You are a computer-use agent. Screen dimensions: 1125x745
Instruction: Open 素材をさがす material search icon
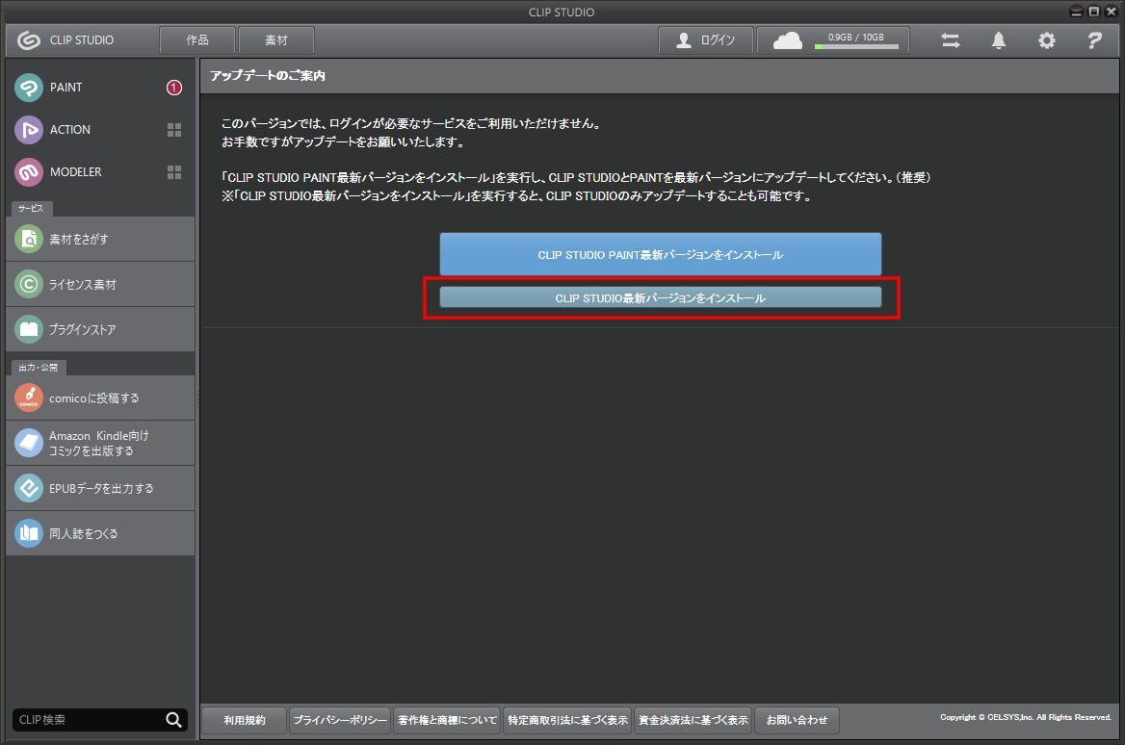[29, 239]
